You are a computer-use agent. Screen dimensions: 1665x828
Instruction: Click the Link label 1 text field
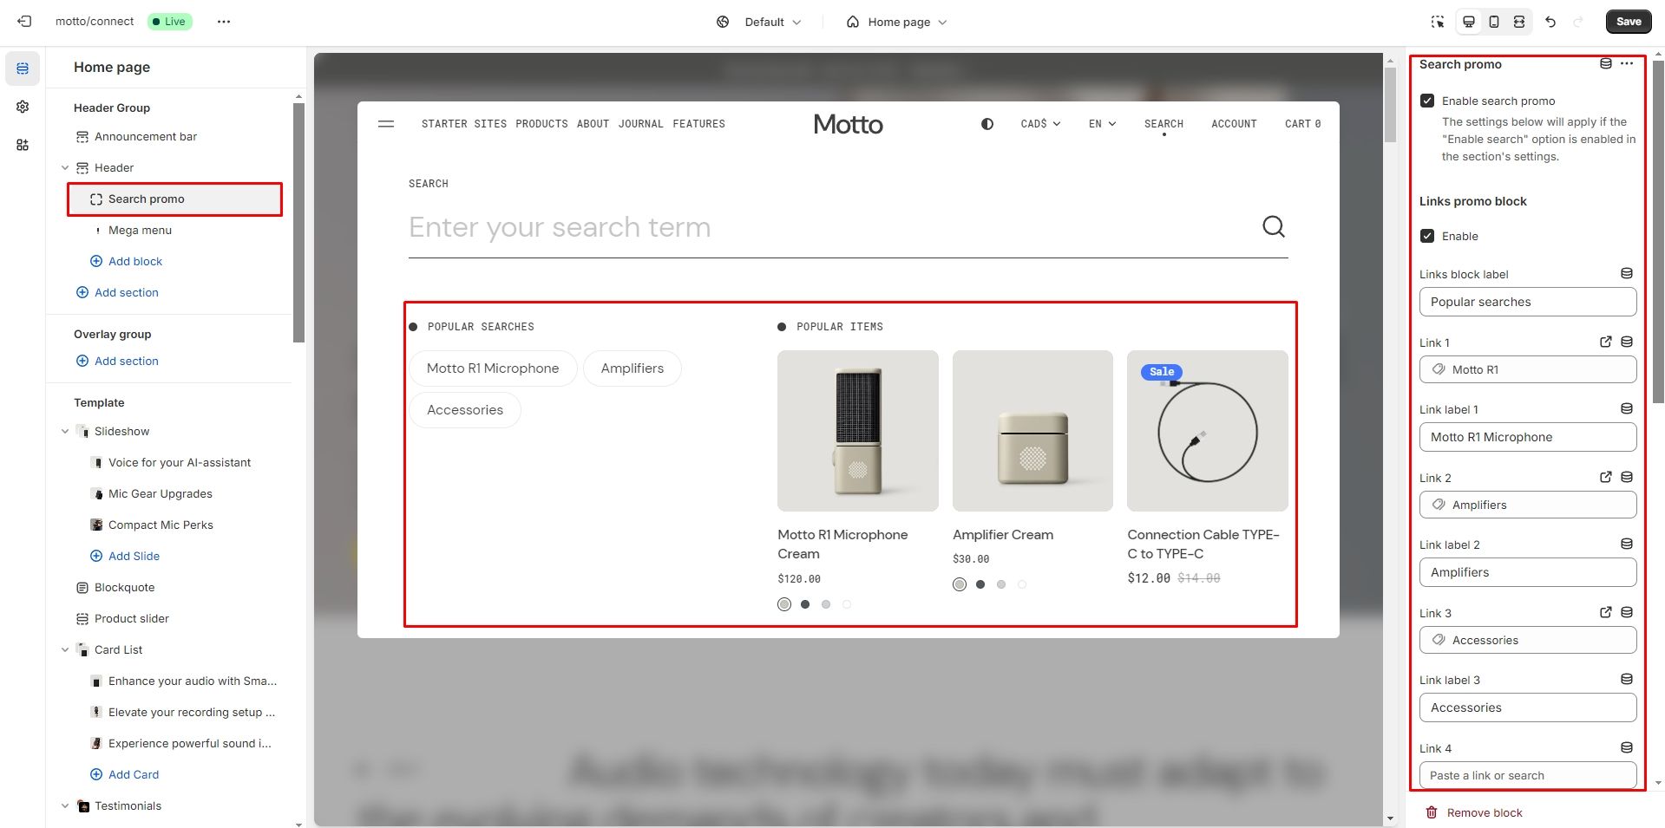1527,437
